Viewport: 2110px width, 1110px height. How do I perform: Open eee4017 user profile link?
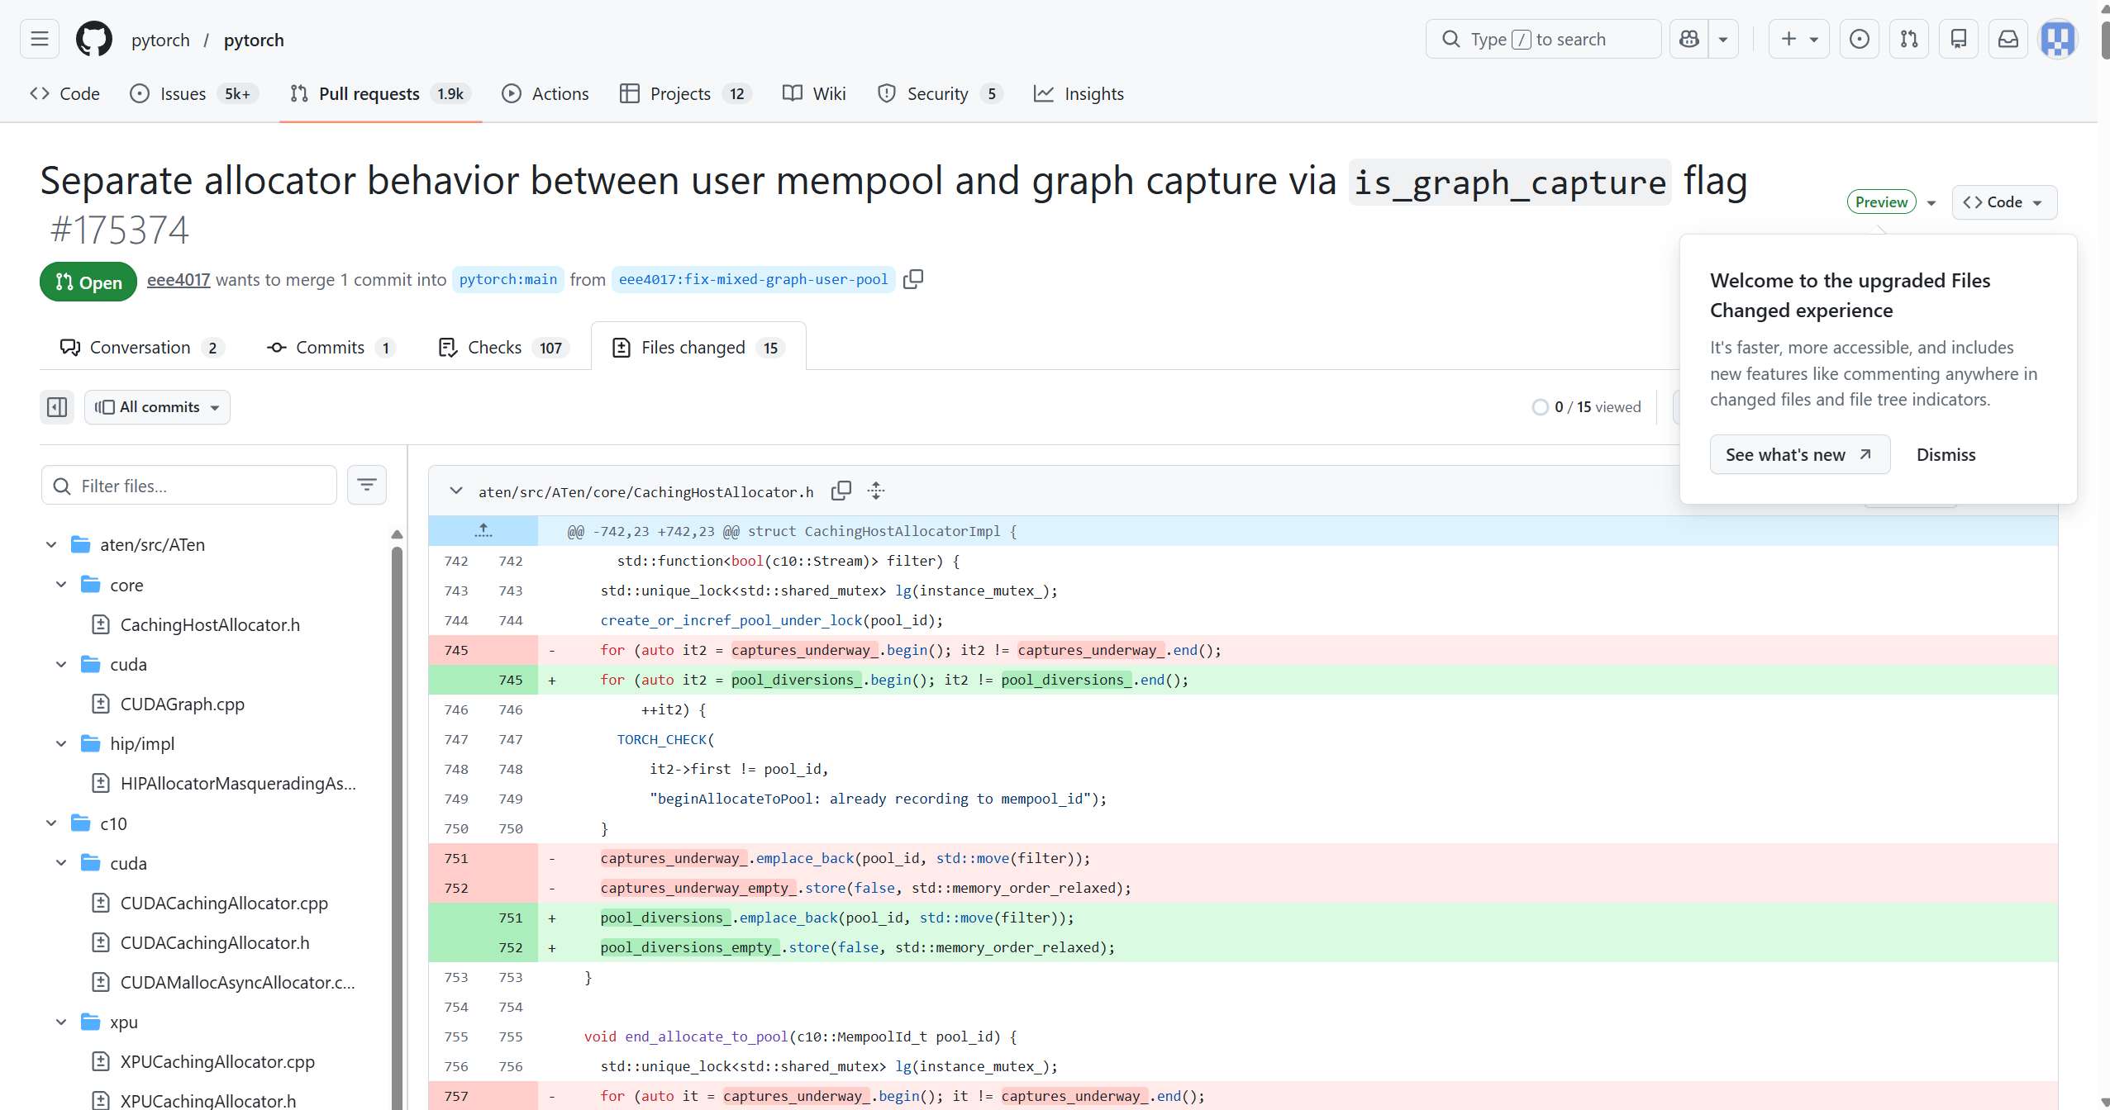[179, 280]
